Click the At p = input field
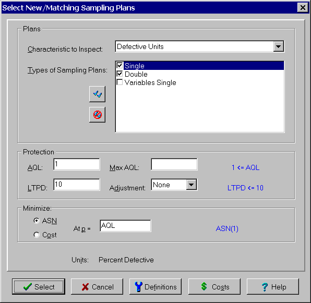 125,226
